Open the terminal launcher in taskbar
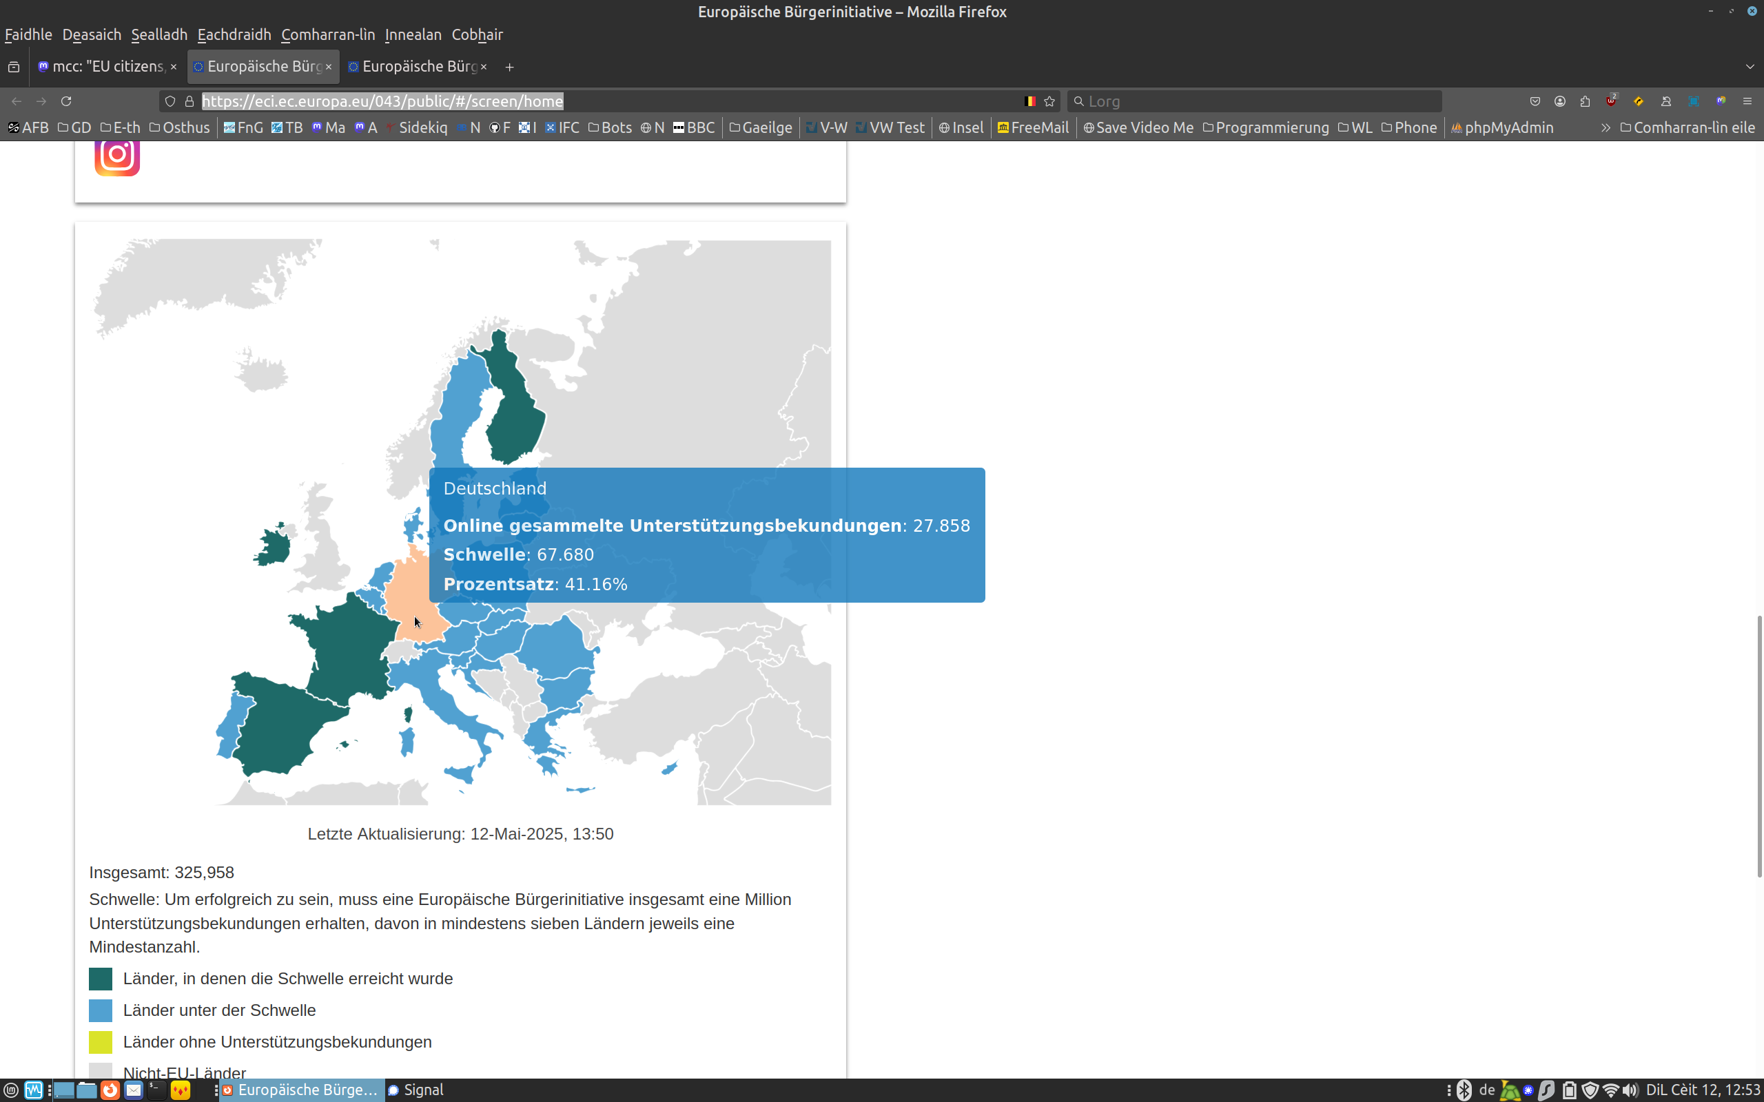This screenshot has width=1764, height=1102. 156,1090
